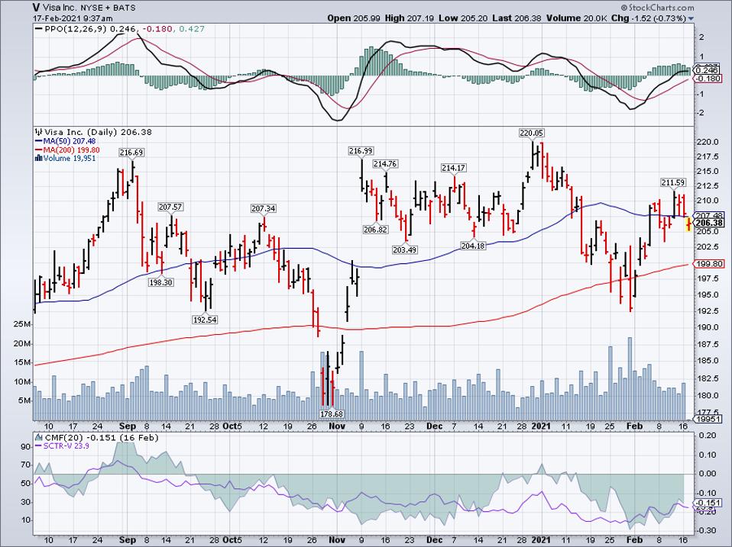This screenshot has width=732, height=547.
Task: Click the volume bars icon in the price legend
Action: pos(39,159)
